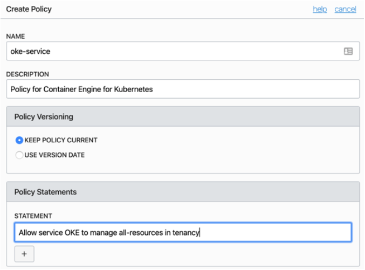Cancel the policy creation

click(x=345, y=9)
